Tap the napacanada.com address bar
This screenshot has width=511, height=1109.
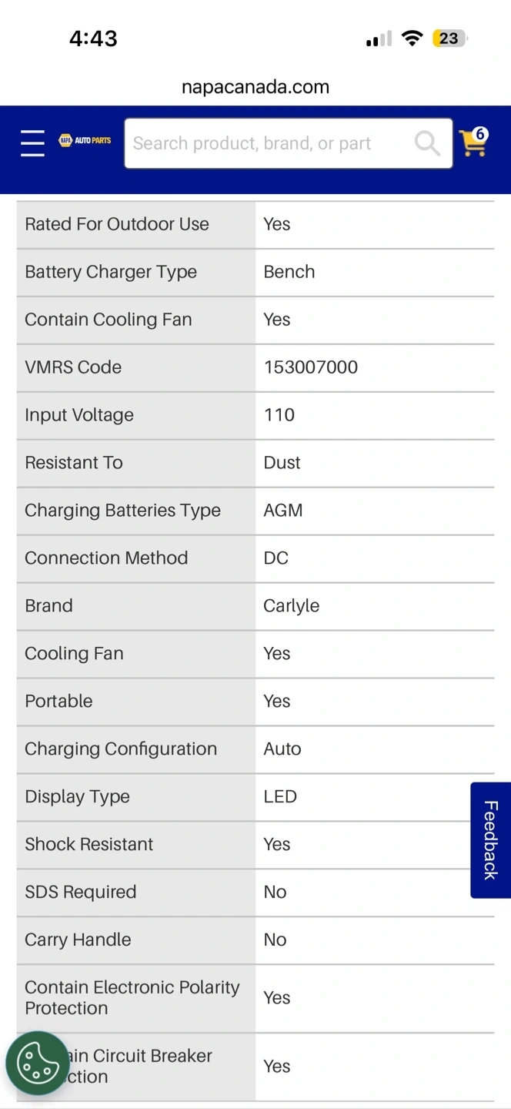coord(255,87)
